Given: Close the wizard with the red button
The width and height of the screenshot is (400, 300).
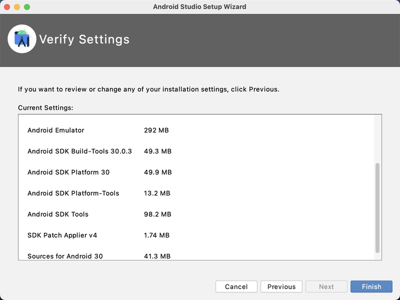Looking at the screenshot, I should pyautogui.click(x=7, y=7).
